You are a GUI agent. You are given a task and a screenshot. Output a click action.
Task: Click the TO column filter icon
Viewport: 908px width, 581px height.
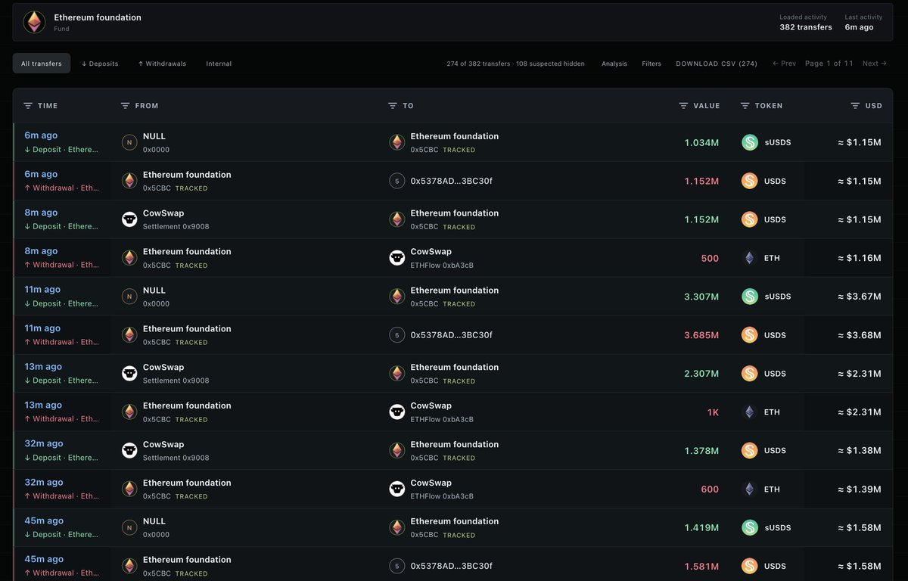click(393, 106)
